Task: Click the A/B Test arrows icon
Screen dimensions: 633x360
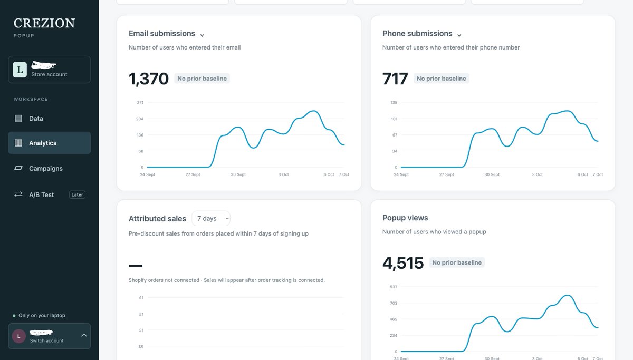Action: click(18, 194)
